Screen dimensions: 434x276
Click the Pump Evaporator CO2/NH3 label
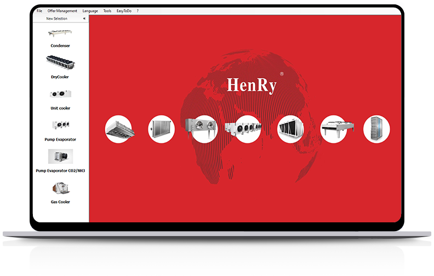(x=60, y=171)
